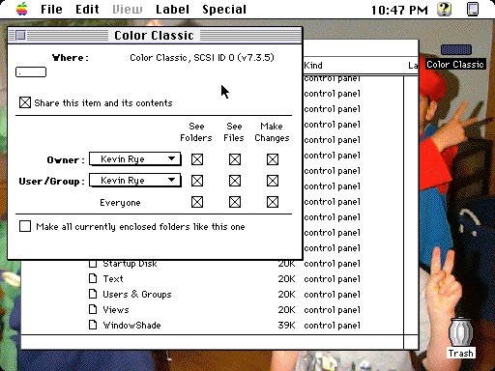Screen dimensions: 495x371
Task: Select the WindowShade file icon
Action: pos(93,325)
